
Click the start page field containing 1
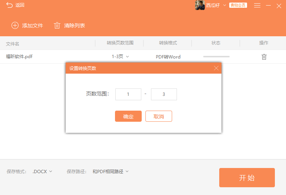coord(128,94)
